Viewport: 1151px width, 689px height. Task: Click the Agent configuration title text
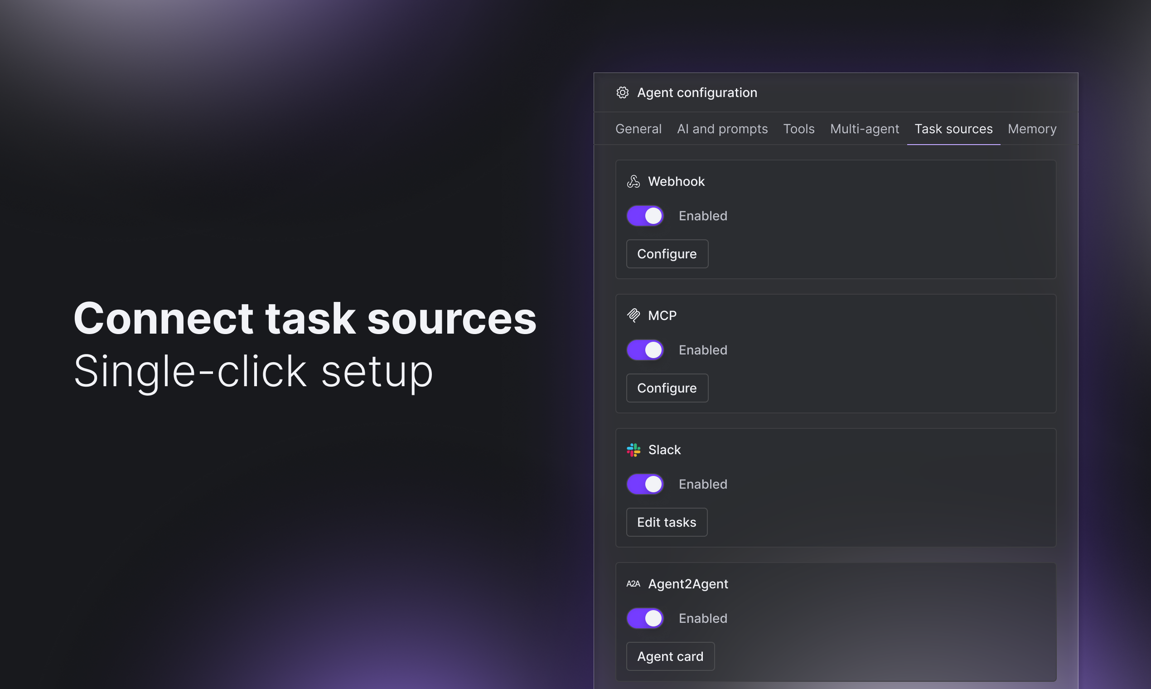point(696,93)
